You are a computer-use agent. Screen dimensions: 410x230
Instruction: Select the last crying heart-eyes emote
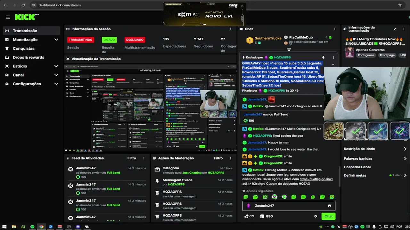tap(332, 197)
